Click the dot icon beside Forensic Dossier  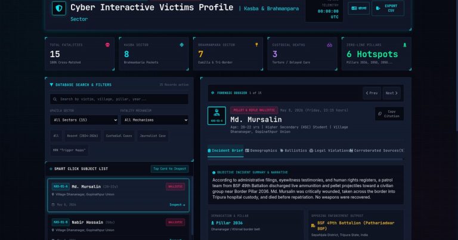(x=213, y=93)
